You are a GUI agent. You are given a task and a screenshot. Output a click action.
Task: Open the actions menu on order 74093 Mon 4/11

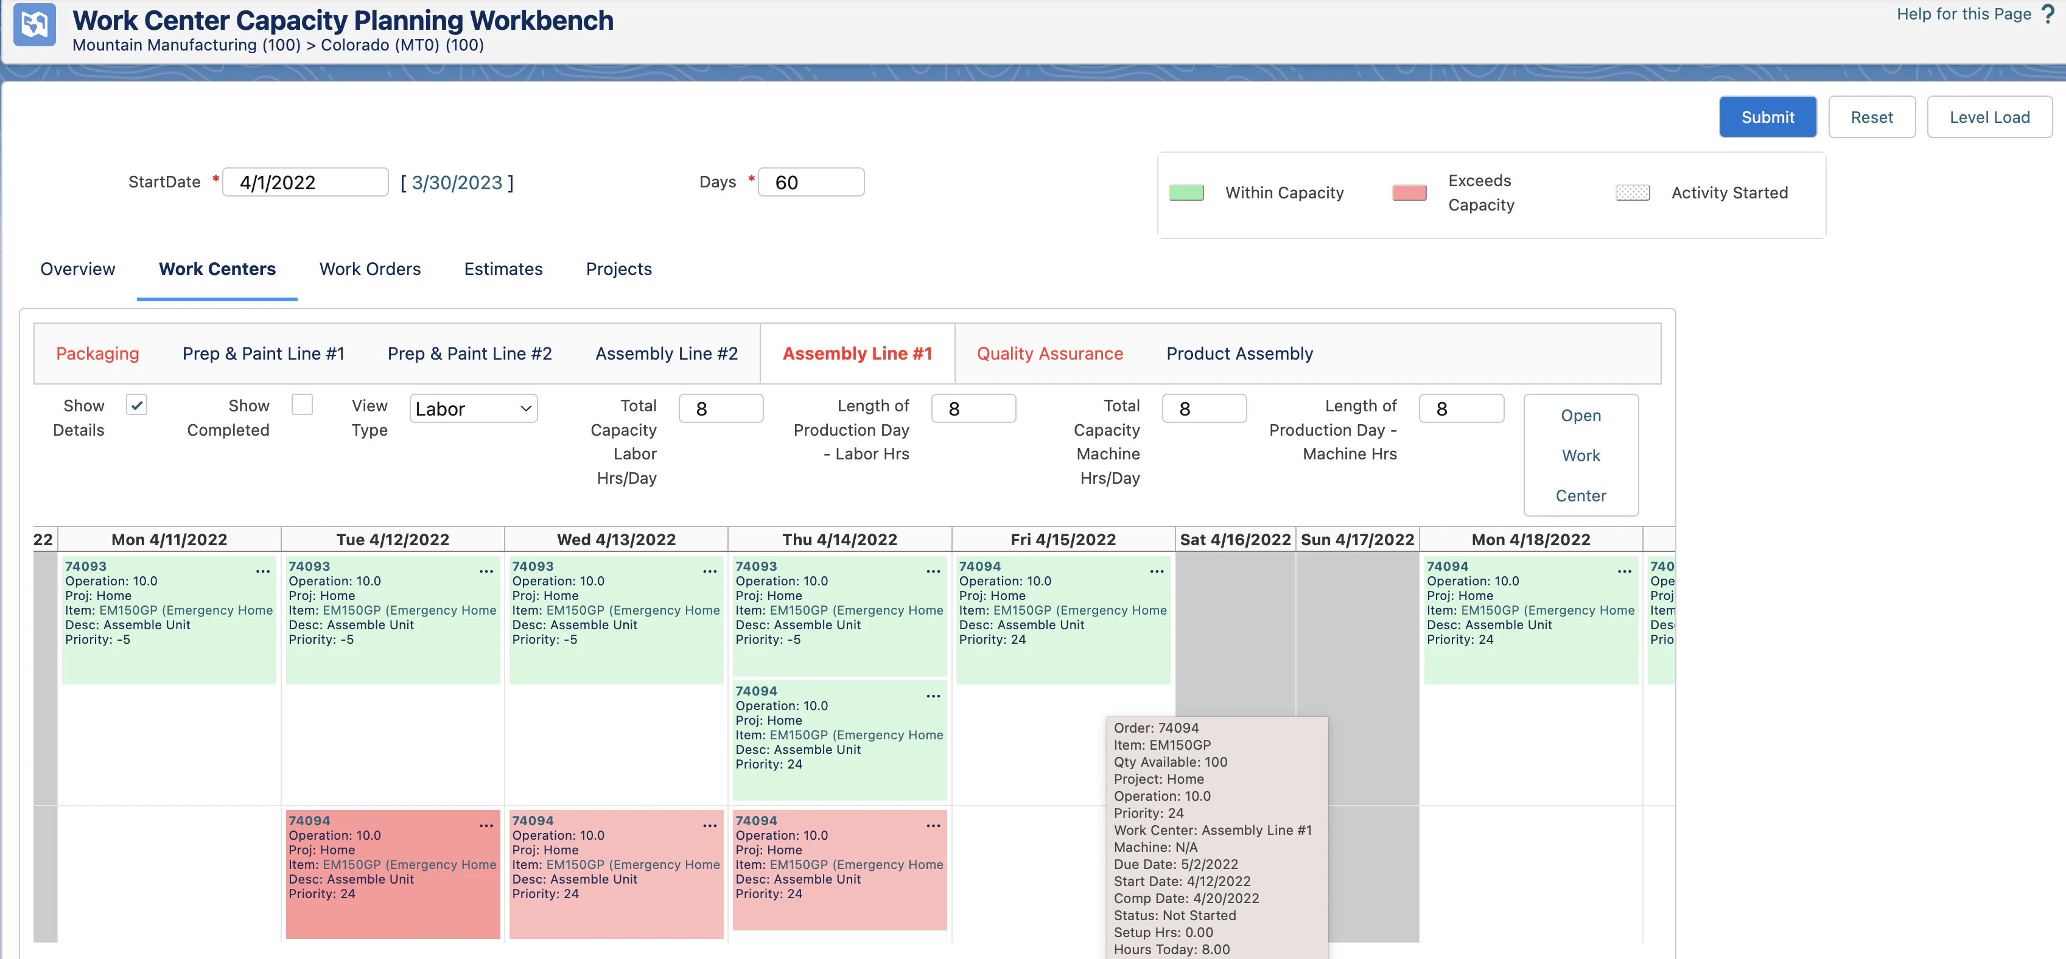pyautogui.click(x=263, y=571)
